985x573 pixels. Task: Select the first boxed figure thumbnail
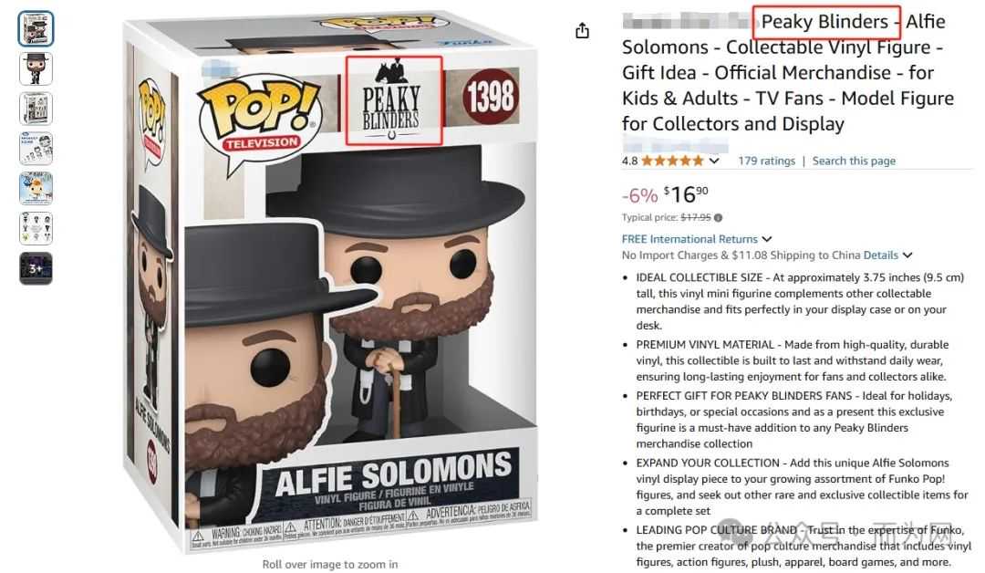pos(36,28)
